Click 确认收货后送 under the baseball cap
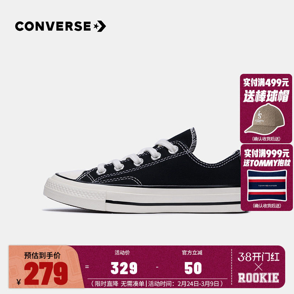The width and height of the screenshot is (294, 294). point(266,139)
